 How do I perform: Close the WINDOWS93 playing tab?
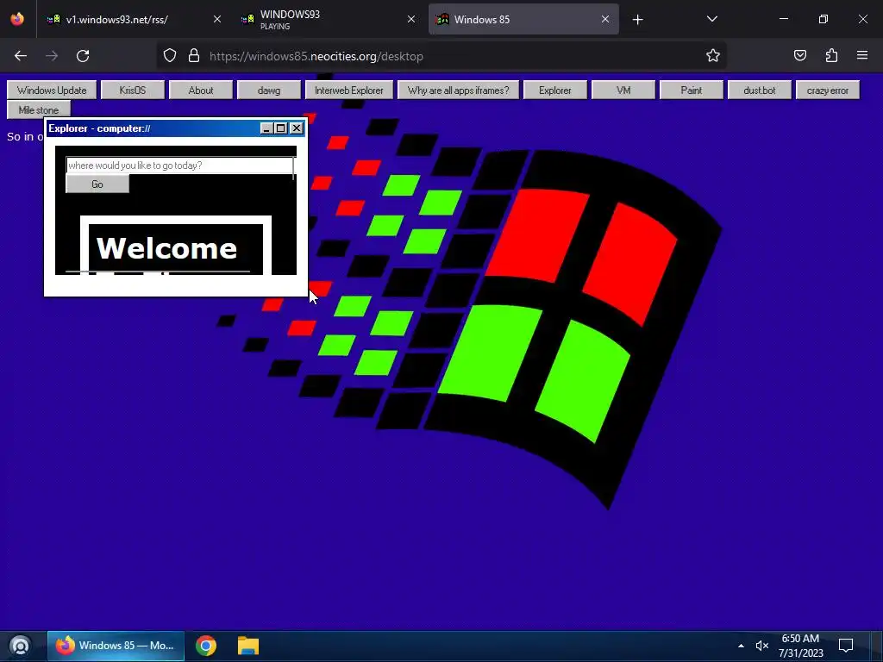[x=411, y=19]
